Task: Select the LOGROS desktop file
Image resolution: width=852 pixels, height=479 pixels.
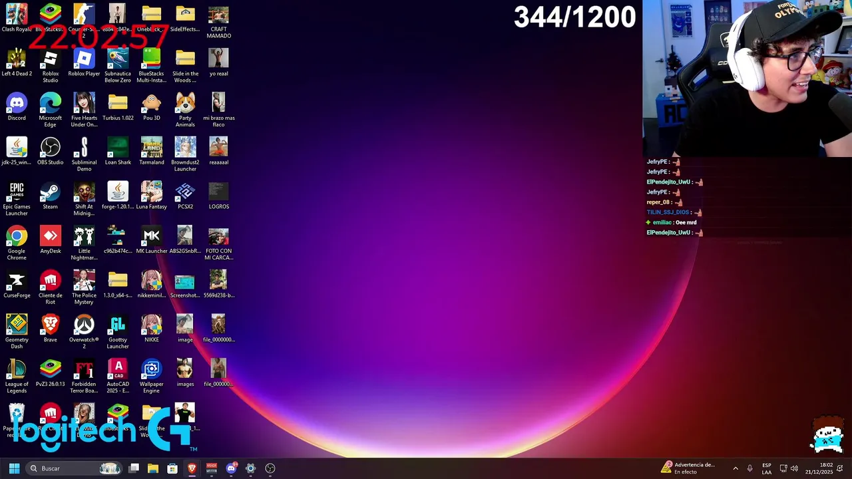Action: (218, 196)
